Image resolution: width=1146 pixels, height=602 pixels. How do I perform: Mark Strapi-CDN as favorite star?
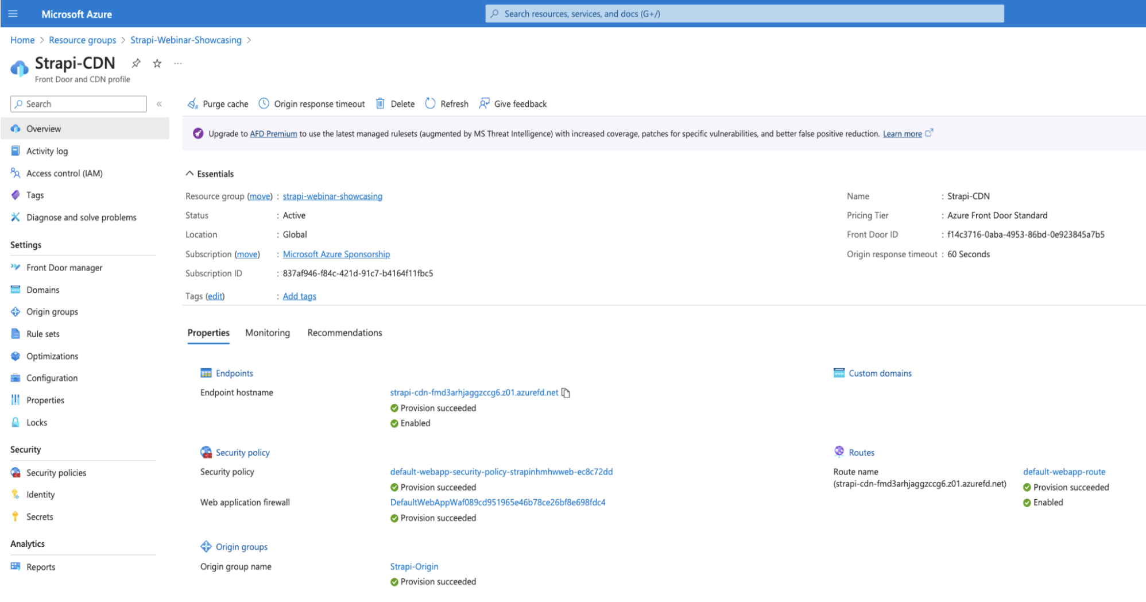[157, 63]
